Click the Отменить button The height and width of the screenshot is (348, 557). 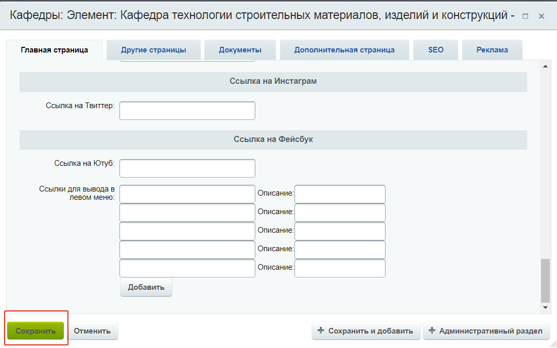(x=92, y=330)
